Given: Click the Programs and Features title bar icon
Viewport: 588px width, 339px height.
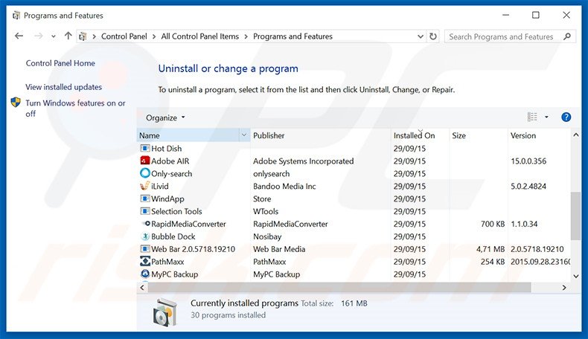Looking at the screenshot, I should (16, 16).
